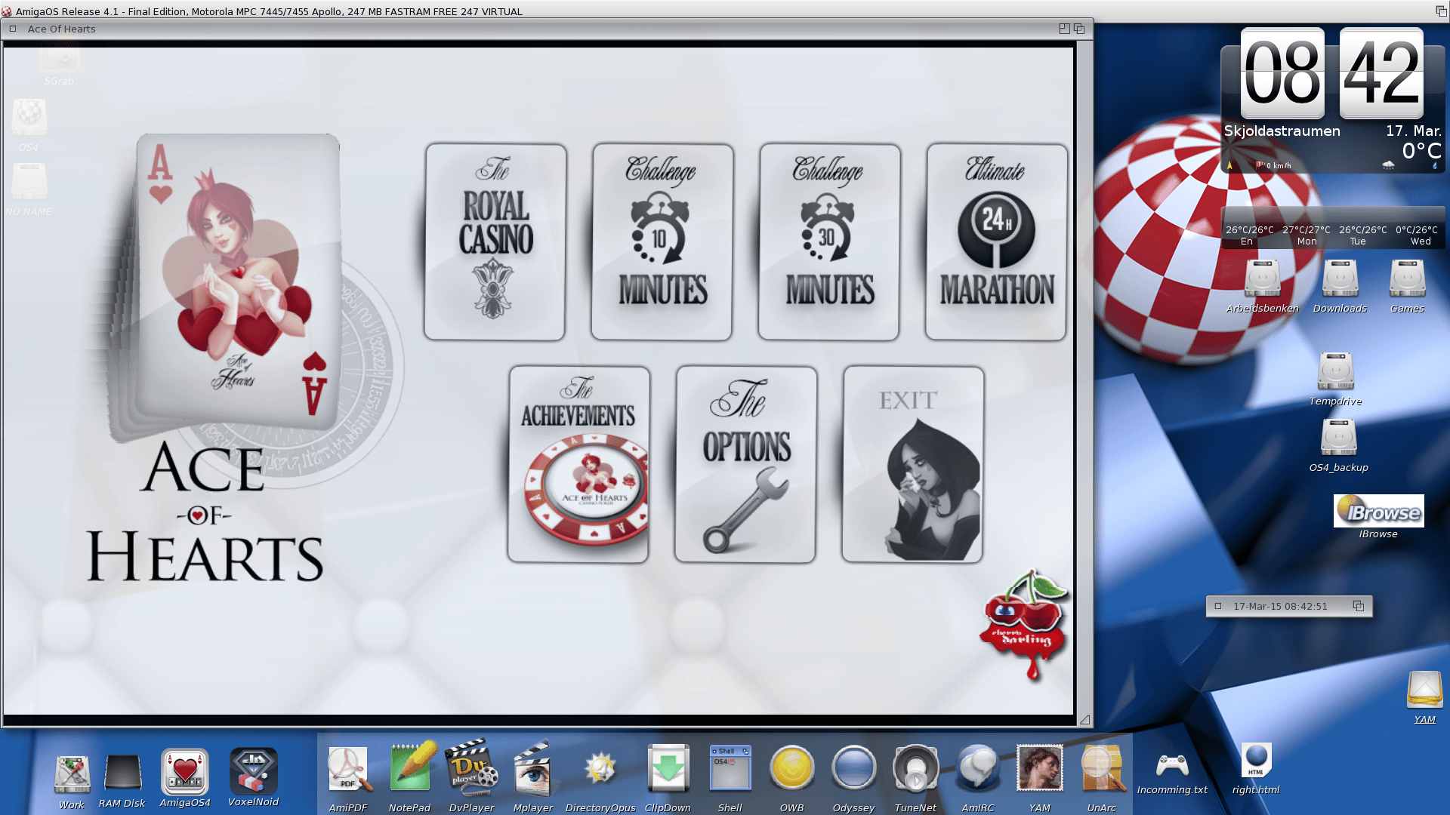Launch YAM mail client from the dock
Image resolution: width=1450 pixels, height=815 pixels.
point(1040,768)
